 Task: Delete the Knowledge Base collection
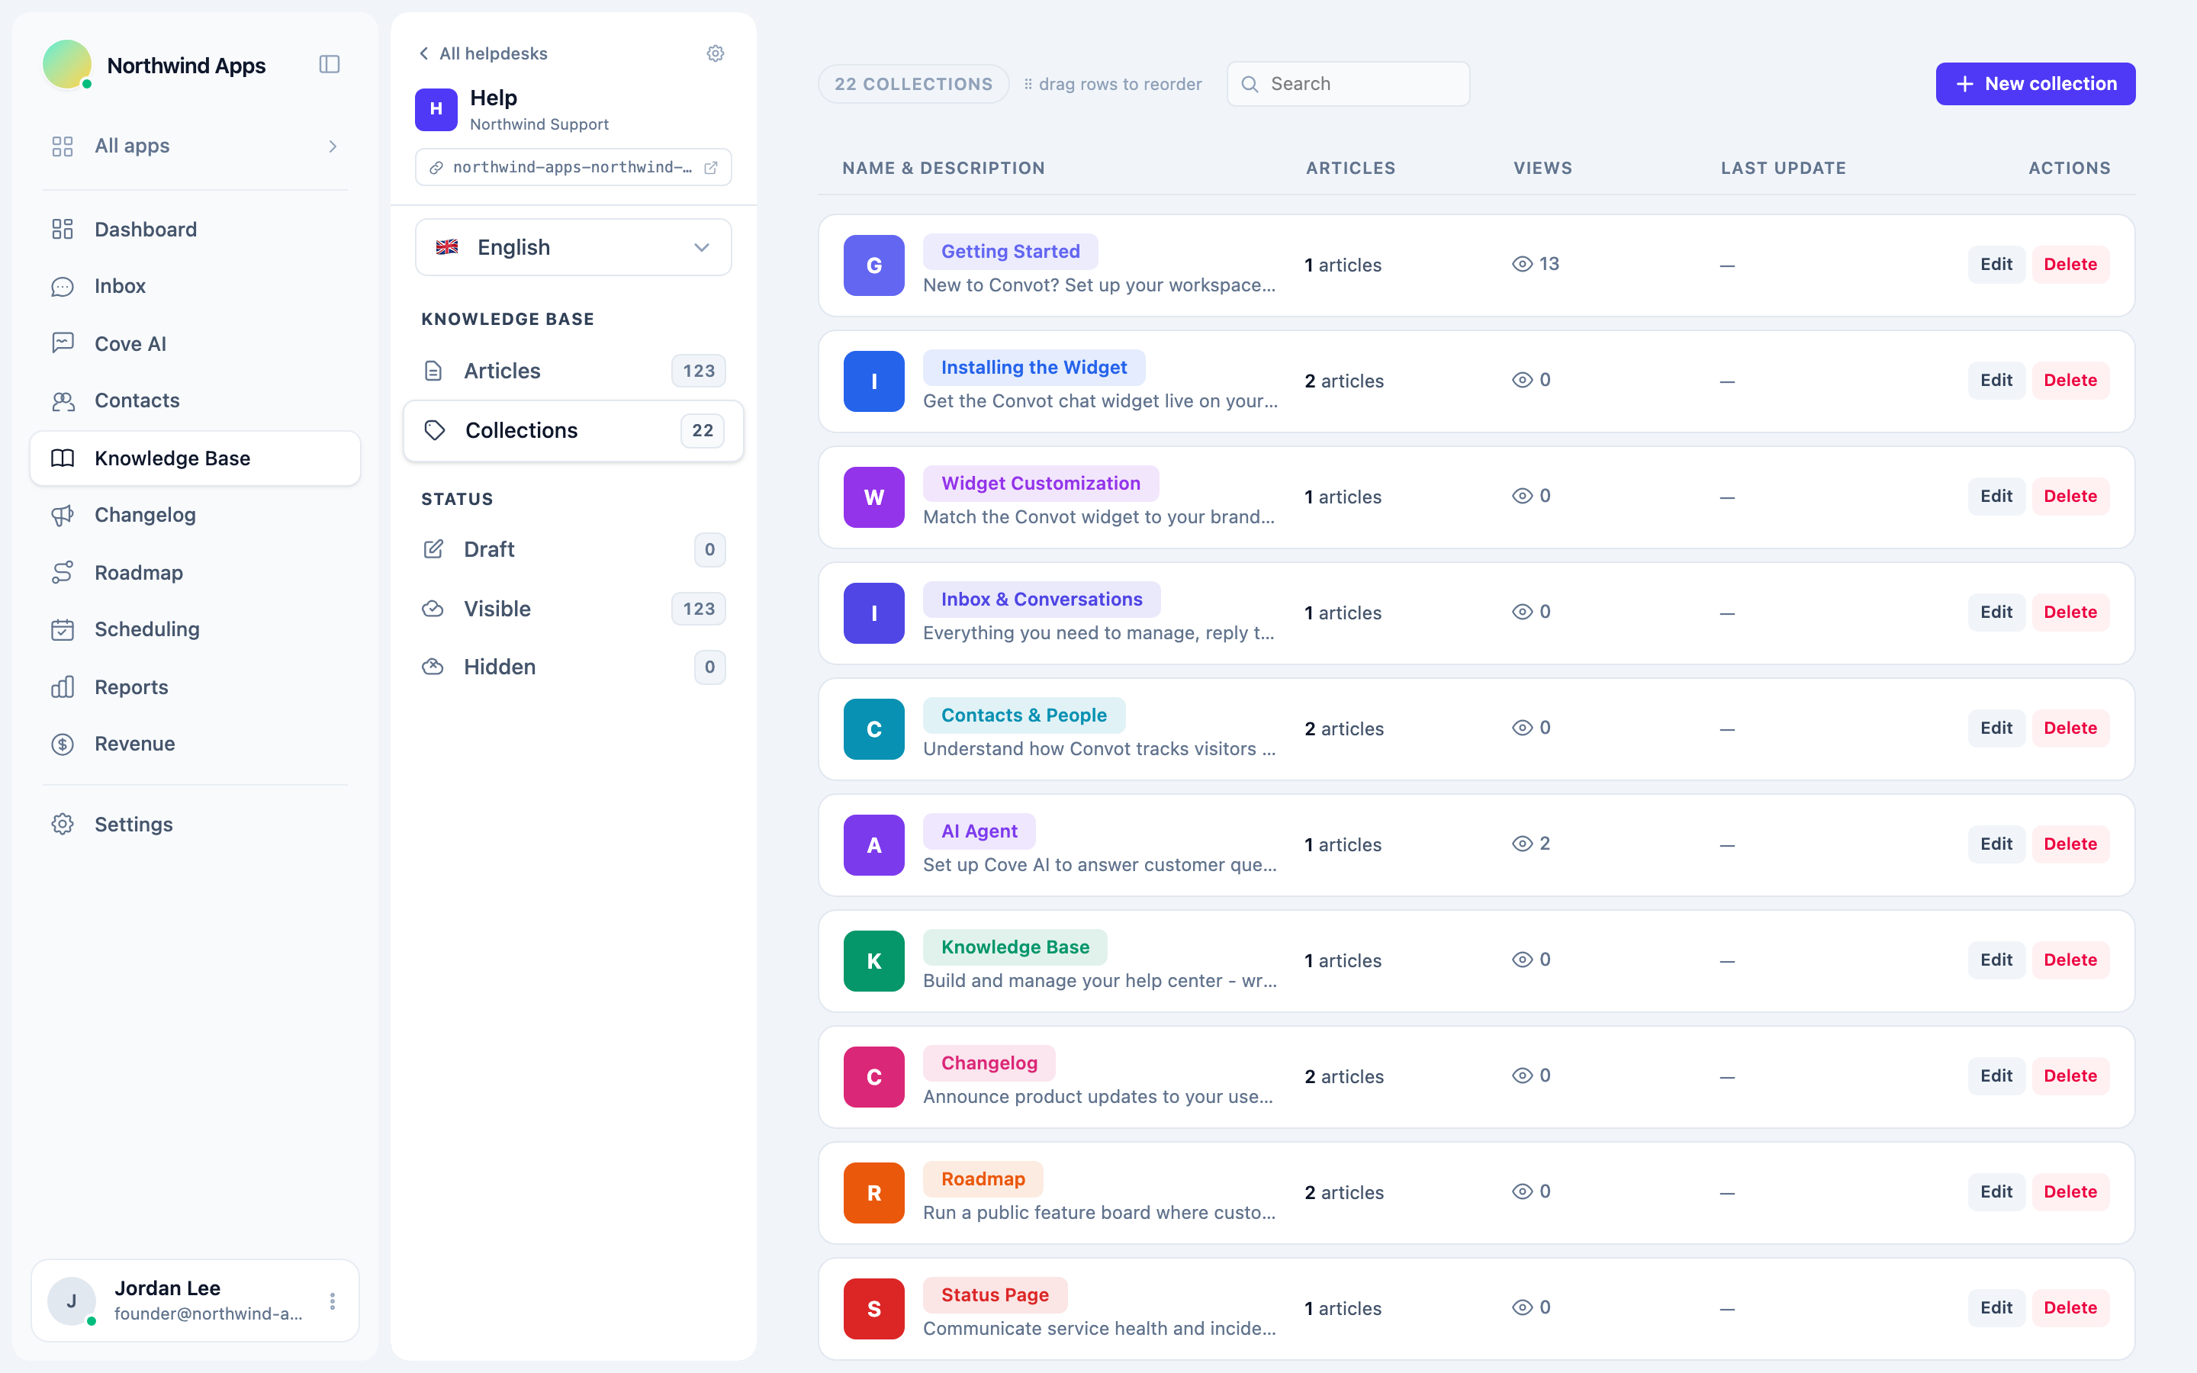pos(2070,960)
